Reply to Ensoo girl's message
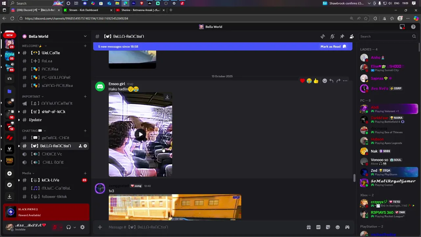 pyautogui.click(x=332, y=81)
